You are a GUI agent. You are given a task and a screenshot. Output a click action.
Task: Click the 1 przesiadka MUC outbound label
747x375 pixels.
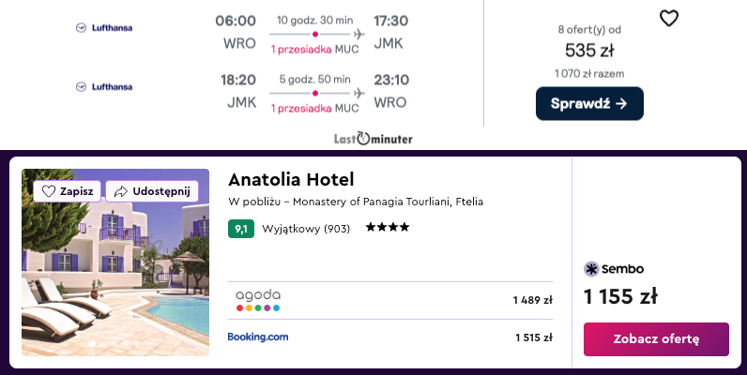(315, 50)
